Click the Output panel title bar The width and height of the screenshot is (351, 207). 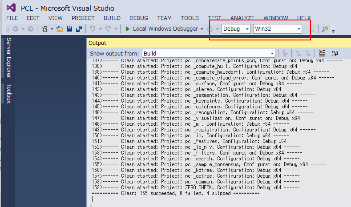[219, 43]
